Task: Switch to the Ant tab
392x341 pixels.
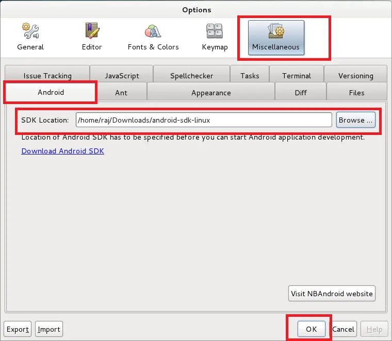Action: click(x=121, y=92)
